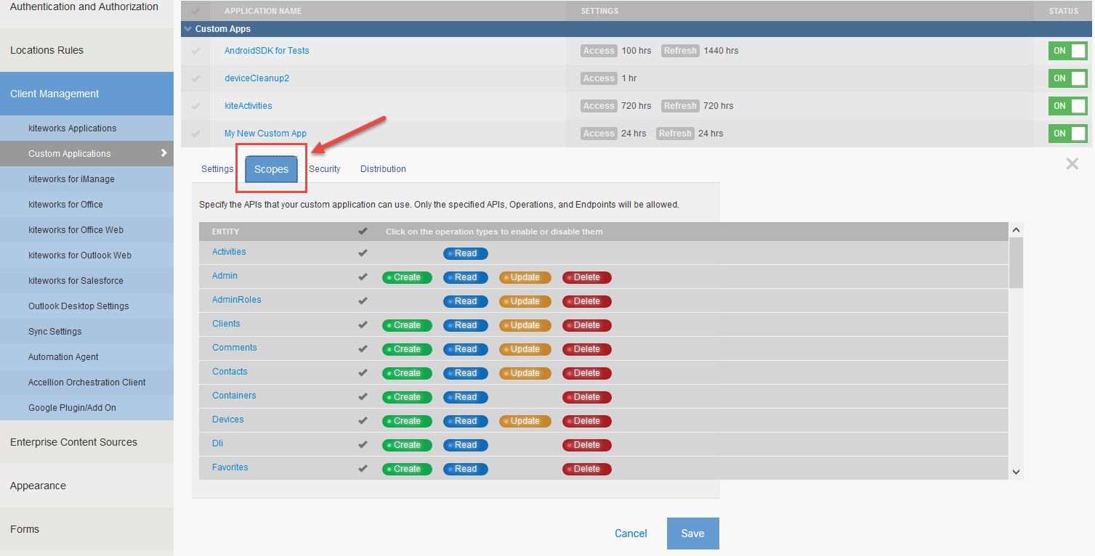This screenshot has width=1095, height=556.
Task: Click the Delete pill for Favorites entity
Action: (586, 469)
